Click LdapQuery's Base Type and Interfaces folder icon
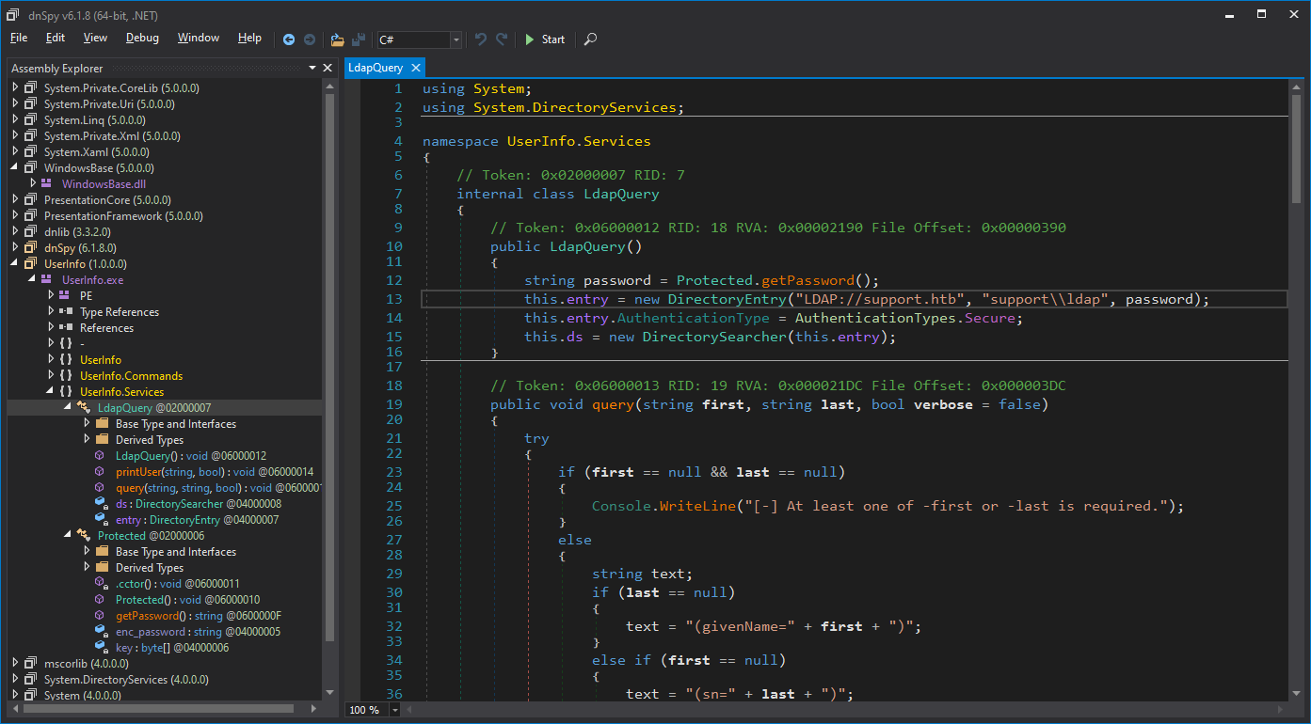The width and height of the screenshot is (1311, 724). click(x=102, y=423)
